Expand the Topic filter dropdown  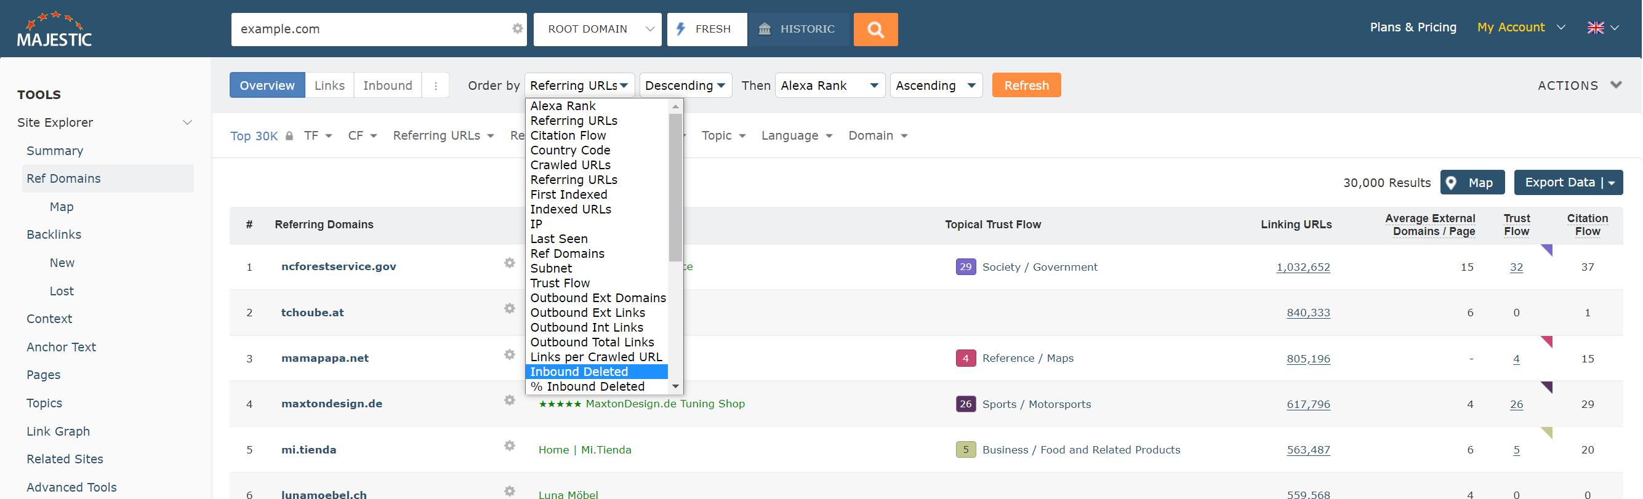coord(723,136)
